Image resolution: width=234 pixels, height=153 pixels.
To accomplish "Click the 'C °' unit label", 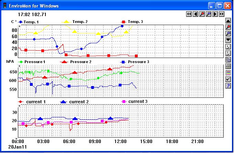I will pyautogui.click(x=14, y=22).
